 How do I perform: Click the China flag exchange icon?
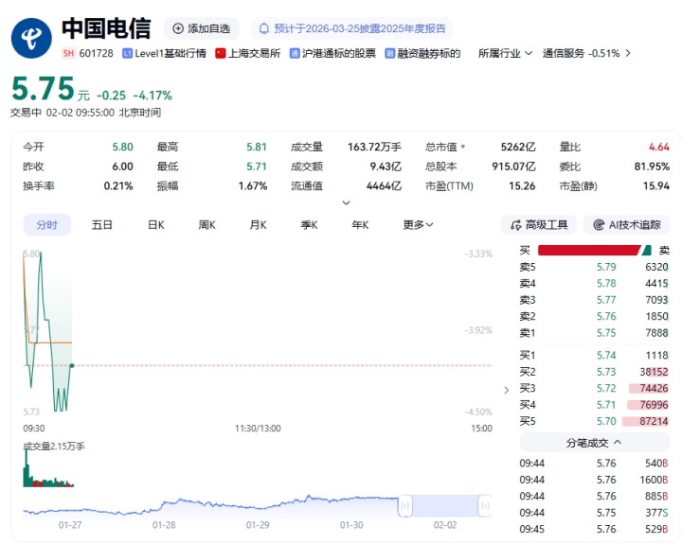[220, 53]
